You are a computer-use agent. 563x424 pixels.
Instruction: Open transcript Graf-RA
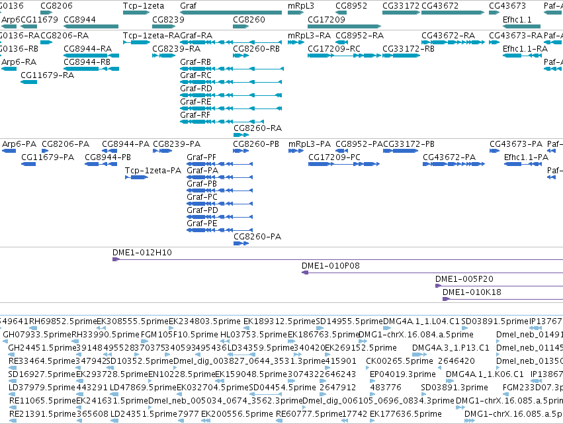pos(231,42)
